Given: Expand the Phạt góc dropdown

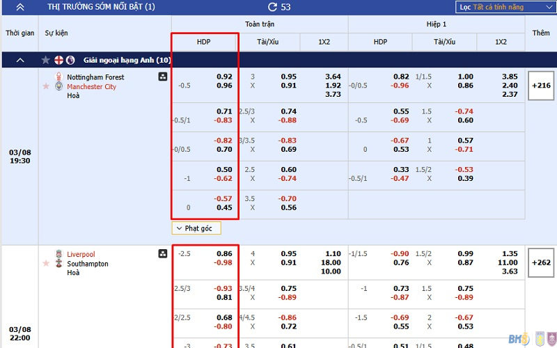Looking at the screenshot, I should click(x=197, y=228).
